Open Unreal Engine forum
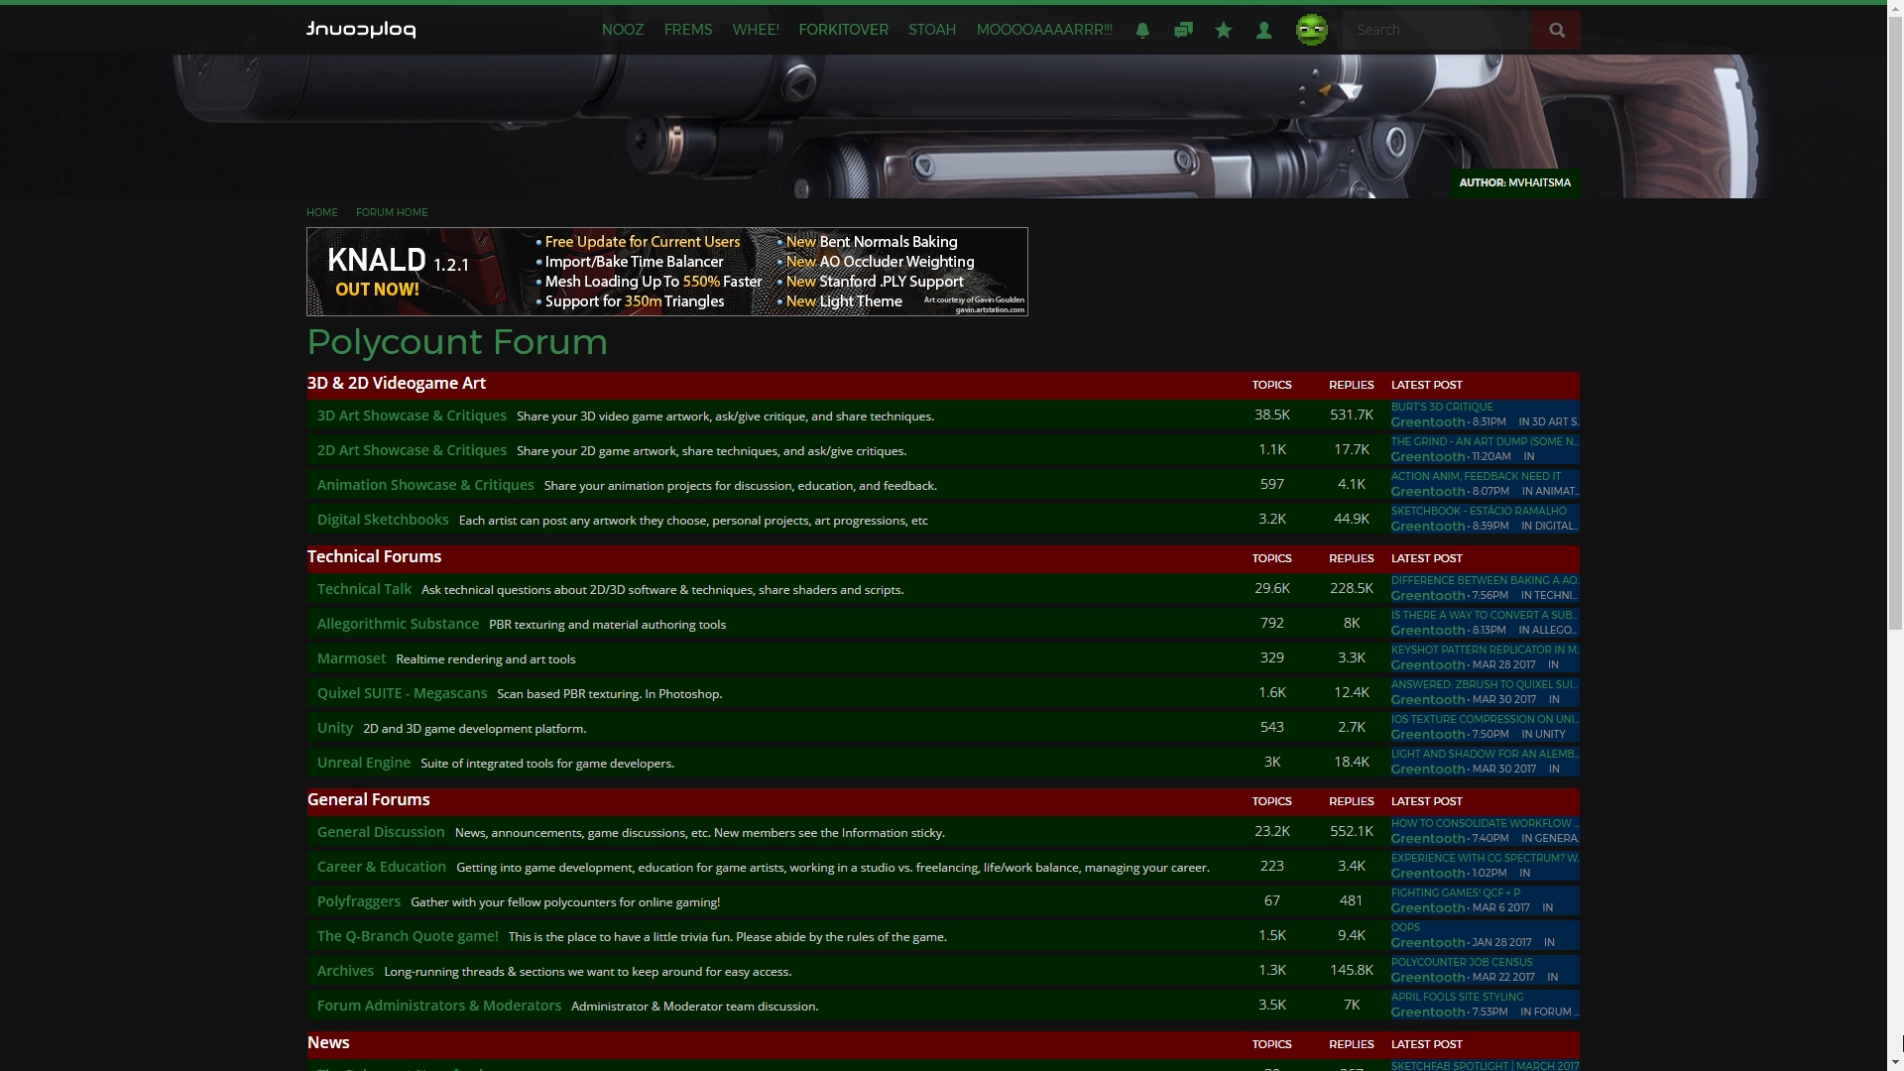The height and width of the screenshot is (1071, 1904). click(x=364, y=763)
